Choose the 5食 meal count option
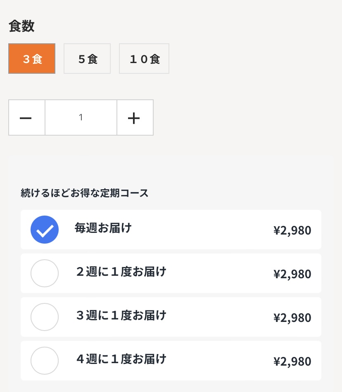The image size is (342, 392). pos(87,59)
